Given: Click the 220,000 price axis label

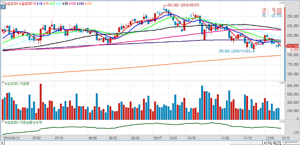Looking at the screenshot, I should [293, 36].
